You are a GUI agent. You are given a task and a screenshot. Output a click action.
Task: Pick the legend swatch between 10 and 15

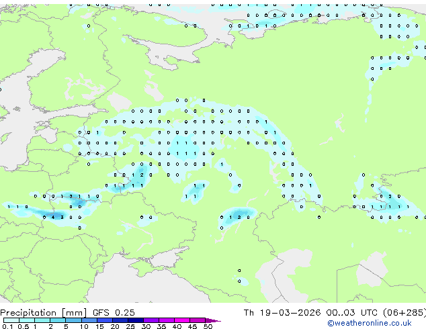(89, 320)
